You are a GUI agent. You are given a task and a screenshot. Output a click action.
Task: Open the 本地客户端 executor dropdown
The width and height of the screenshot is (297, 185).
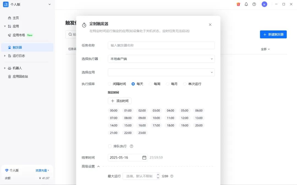(161, 59)
